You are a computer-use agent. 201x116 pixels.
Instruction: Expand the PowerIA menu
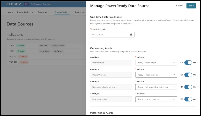[x=44, y=12]
